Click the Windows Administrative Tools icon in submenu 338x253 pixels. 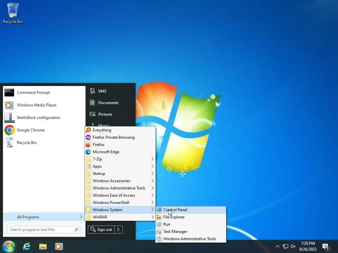point(159,239)
